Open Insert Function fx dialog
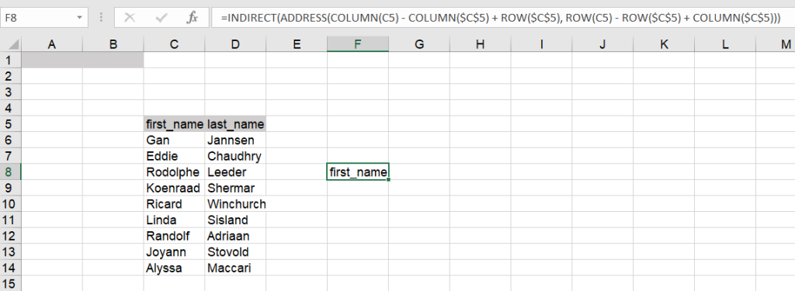The image size is (795, 291). pyautogui.click(x=193, y=18)
